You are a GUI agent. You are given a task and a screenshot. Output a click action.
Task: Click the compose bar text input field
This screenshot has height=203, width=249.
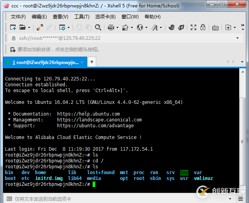coord(121,199)
